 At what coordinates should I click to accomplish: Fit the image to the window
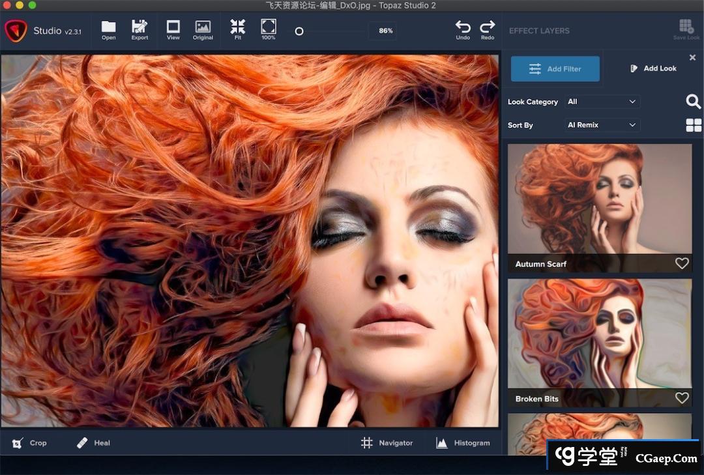point(237,29)
